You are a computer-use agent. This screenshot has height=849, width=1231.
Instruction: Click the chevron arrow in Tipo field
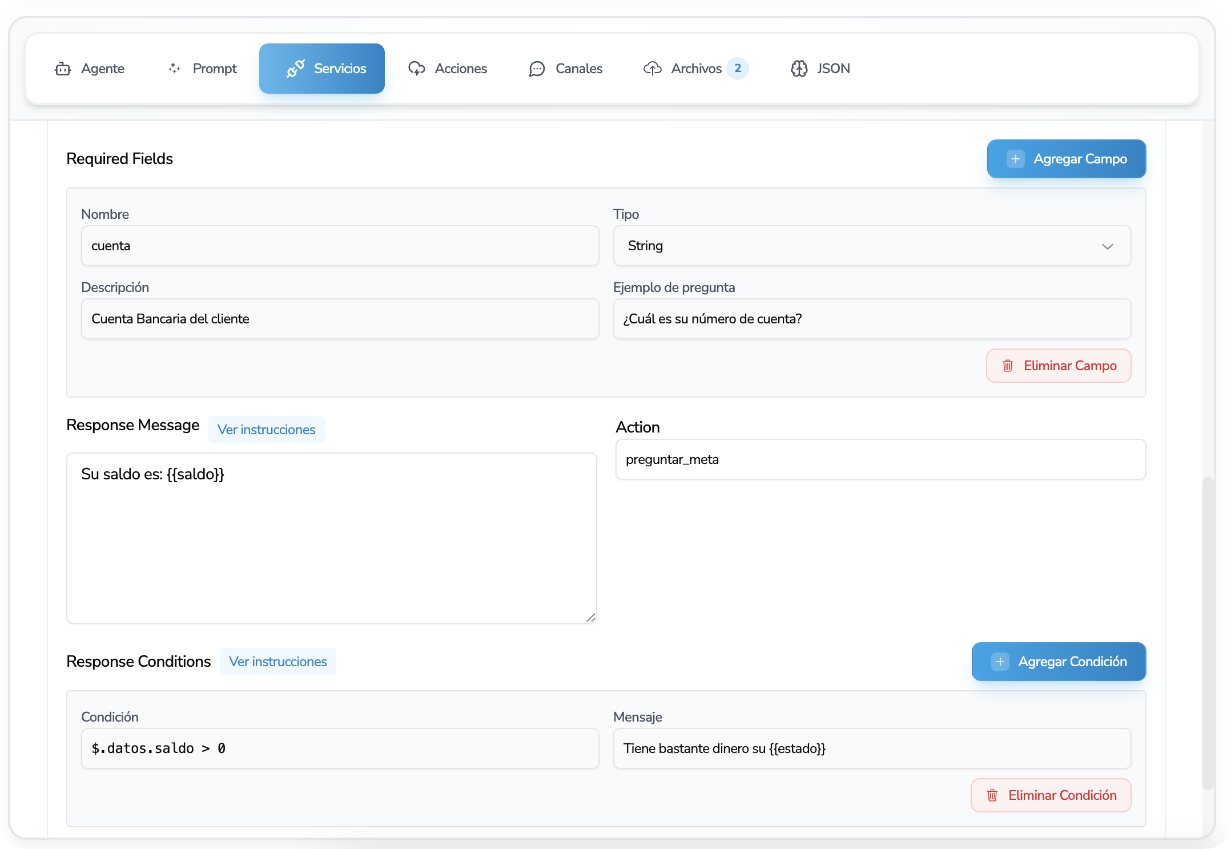click(x=1108, y=246)
